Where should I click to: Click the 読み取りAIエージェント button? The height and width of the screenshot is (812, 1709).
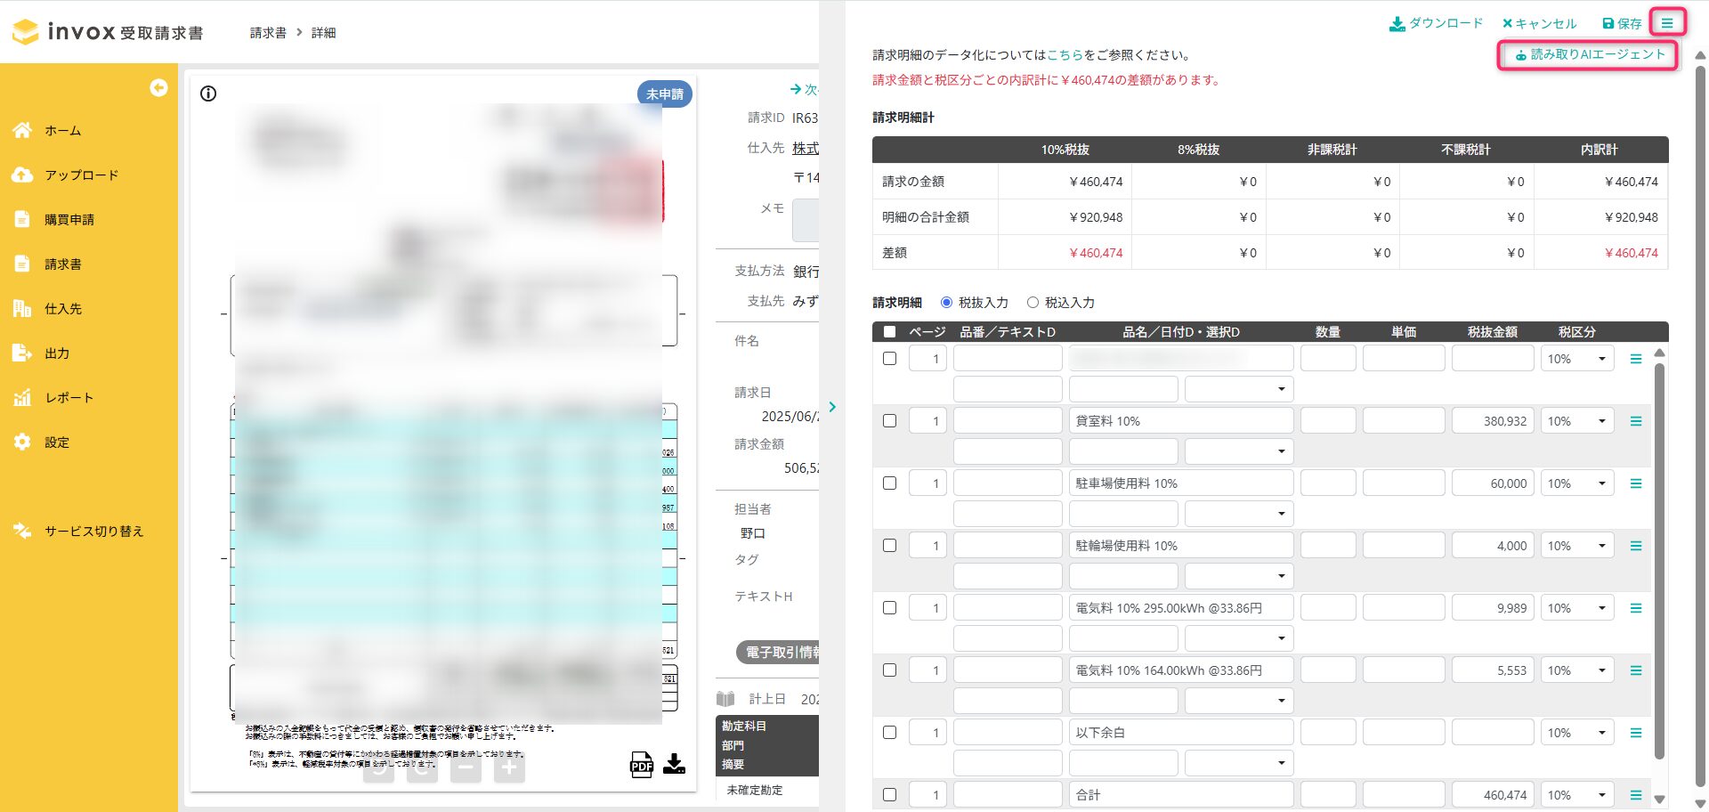click(x=1589, y=54)
